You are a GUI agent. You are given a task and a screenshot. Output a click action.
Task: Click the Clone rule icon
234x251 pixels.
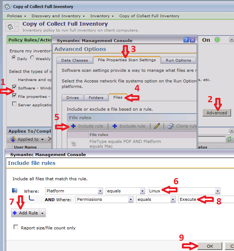click(171, 126)
